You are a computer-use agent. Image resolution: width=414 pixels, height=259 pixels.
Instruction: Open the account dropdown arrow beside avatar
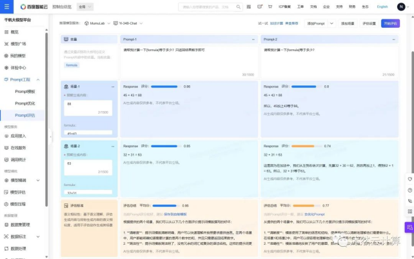point(409,7)
